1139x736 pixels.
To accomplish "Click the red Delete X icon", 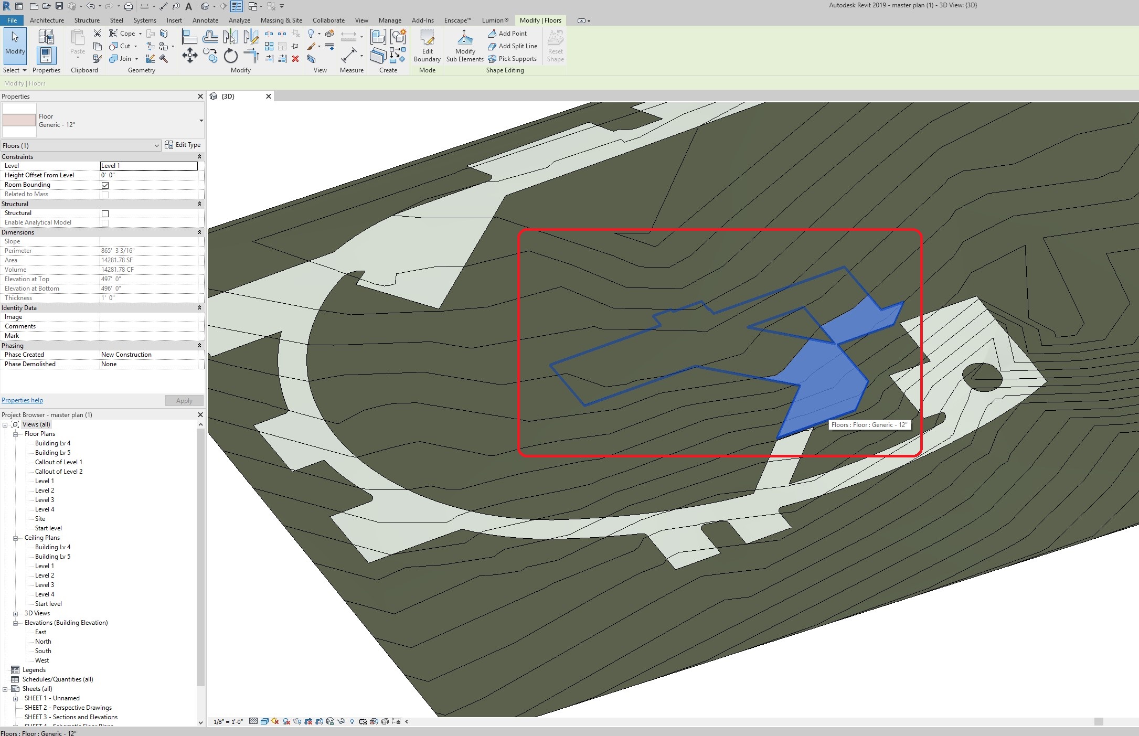I will point(295,59).
